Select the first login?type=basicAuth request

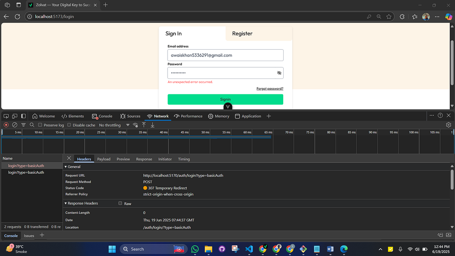tap(26, 165)
